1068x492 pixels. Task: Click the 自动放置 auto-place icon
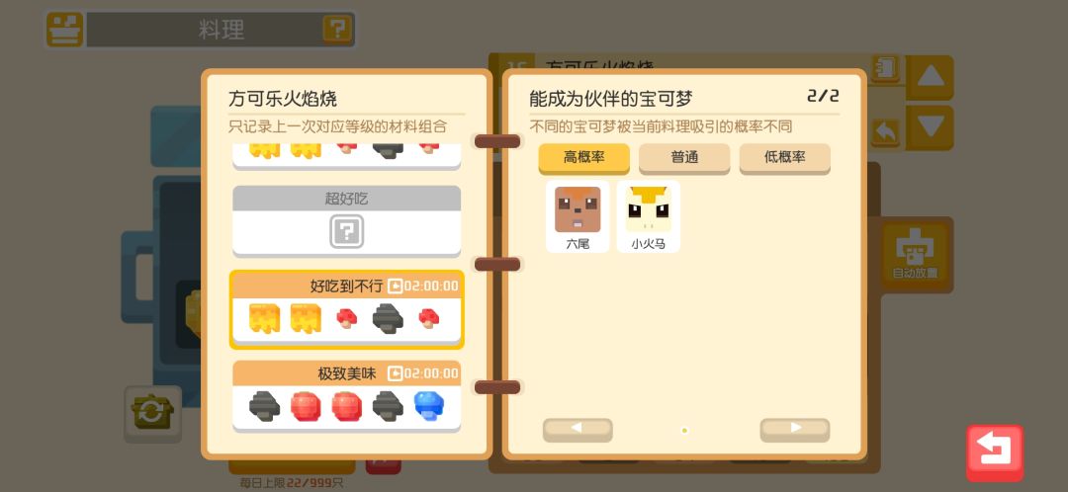[x=915, y=253]
